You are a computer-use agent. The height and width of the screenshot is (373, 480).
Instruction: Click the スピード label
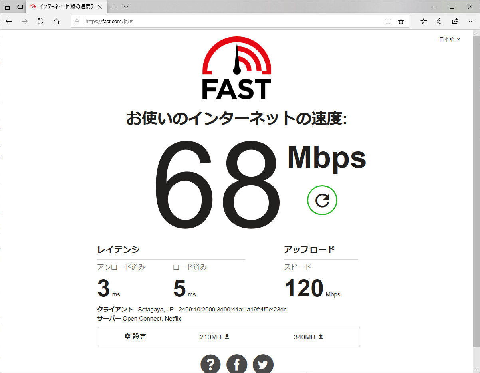[298, 267]
